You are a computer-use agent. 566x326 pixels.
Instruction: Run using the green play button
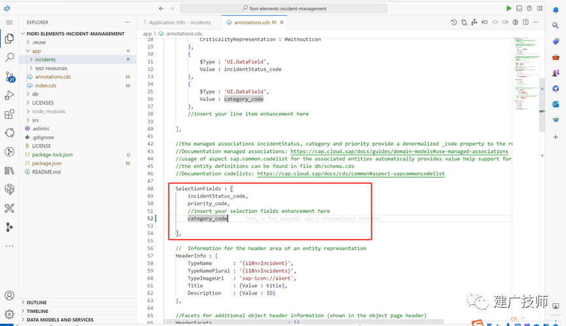pos(508,8)
